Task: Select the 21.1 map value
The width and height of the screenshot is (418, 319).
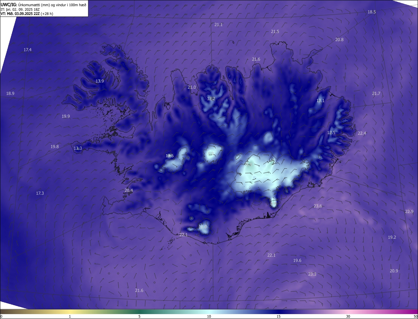Action: click(x=218, y=24)
